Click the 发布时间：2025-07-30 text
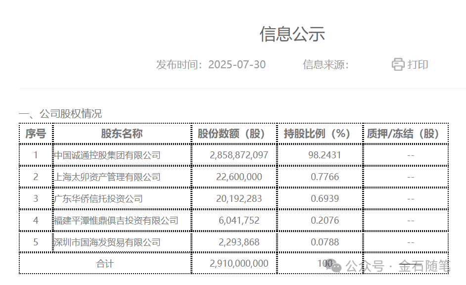Screen dimensions: 466x285 click(211, 64)
